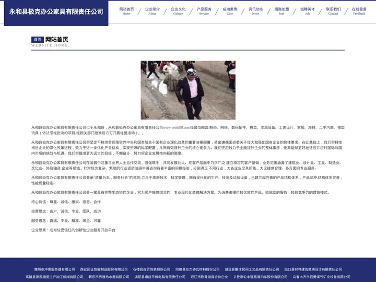The width and height of the screenshot is (376, 282).
Task: Click the WEBSITE HOME subtitle text
Action: point(50,45)
